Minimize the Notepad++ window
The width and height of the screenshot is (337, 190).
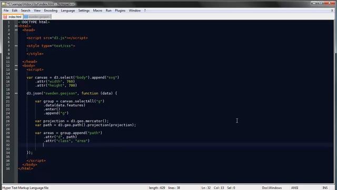[x=314, y=3]
